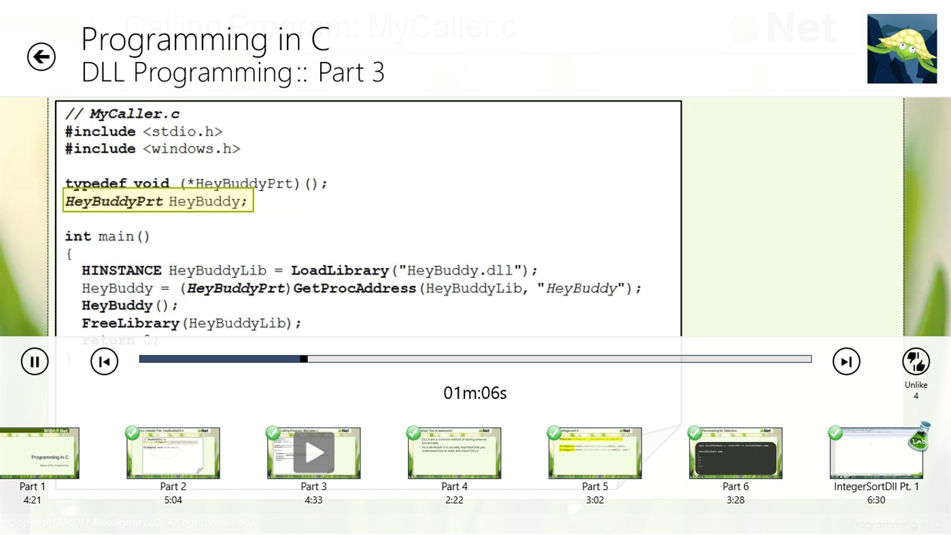Play Part 3 thumbnail
The image size is (951, 535).
(314, 453)
